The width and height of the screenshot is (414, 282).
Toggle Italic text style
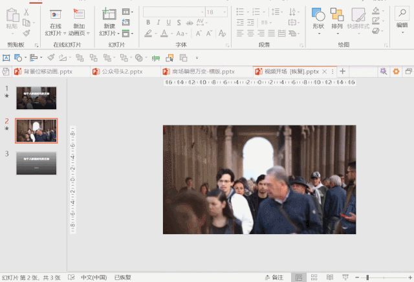158,22
